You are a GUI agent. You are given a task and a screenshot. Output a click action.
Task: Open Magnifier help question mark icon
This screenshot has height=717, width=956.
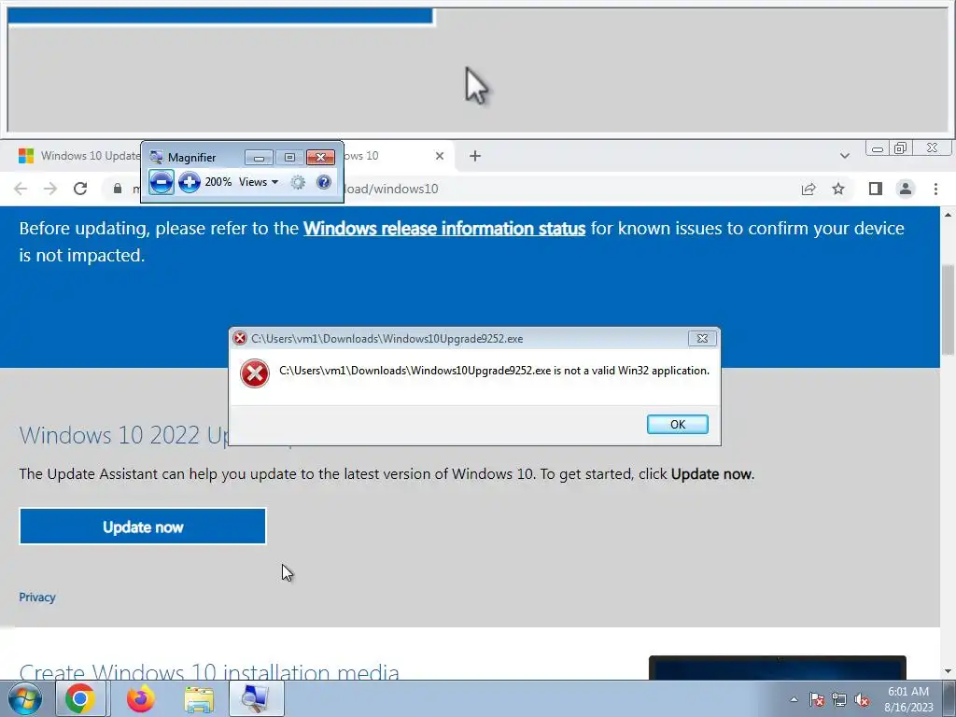point(324,182)
